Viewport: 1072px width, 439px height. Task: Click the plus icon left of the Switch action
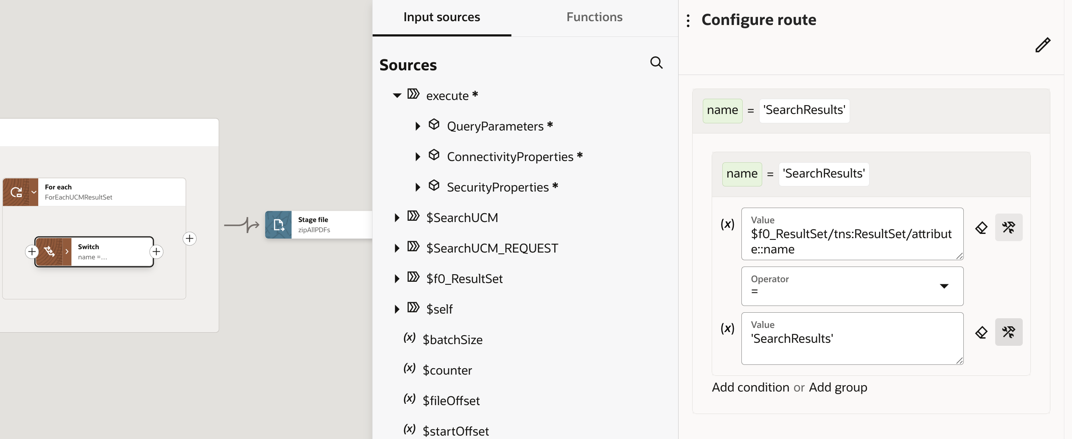tap(32, 251)
